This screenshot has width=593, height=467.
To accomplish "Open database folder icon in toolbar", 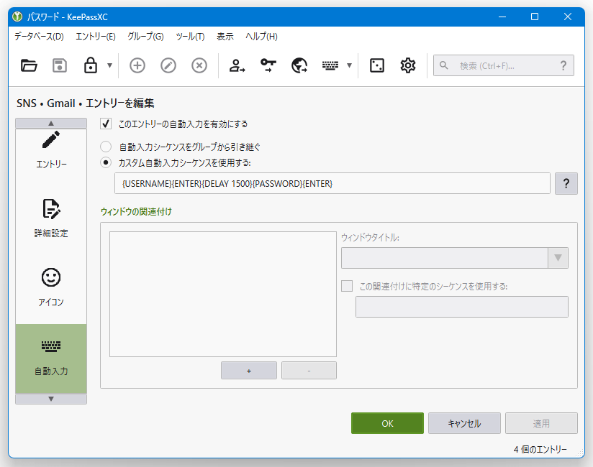I will pos(29,65).
